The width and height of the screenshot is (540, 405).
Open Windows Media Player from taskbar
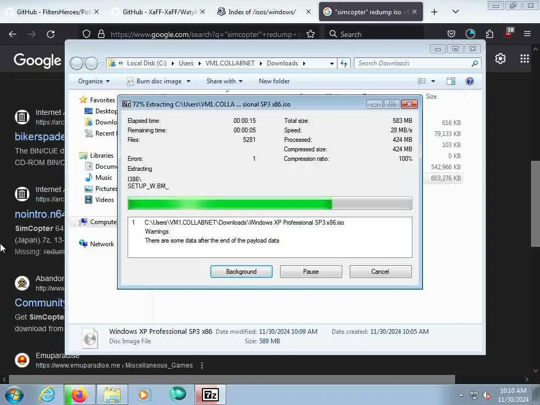click(x=143, y=394)
